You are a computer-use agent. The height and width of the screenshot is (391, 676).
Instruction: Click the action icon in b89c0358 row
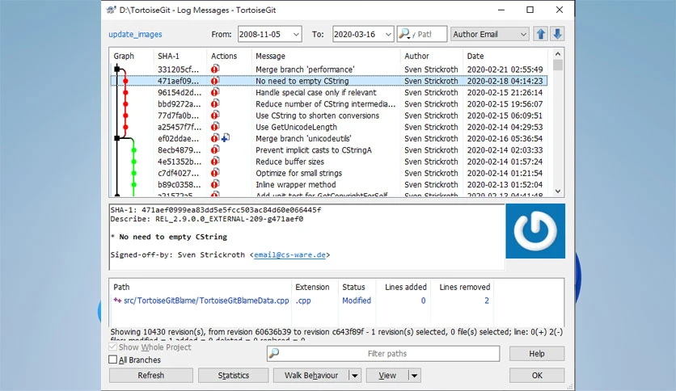(x=215, y=184)
